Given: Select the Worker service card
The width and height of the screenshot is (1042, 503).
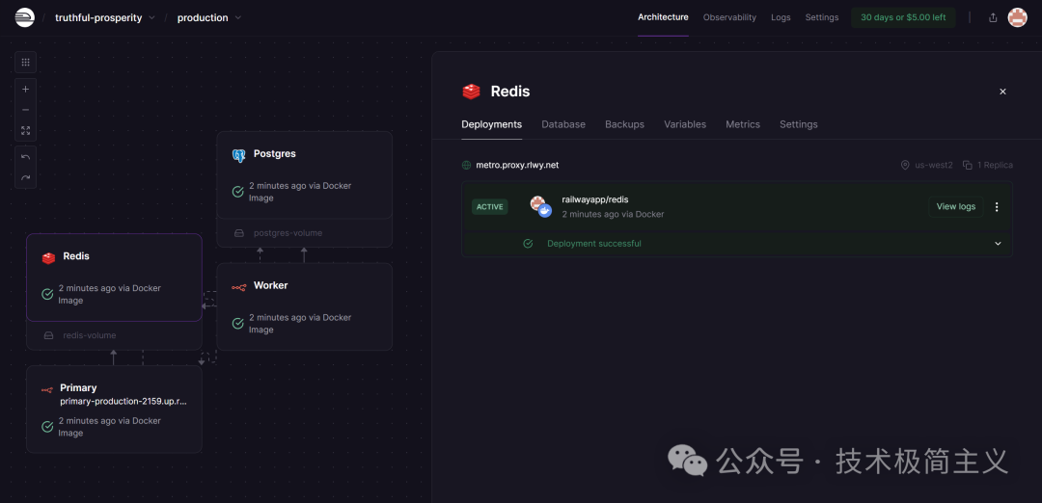Looking at the screenshot, I should (x=304, y=306).
